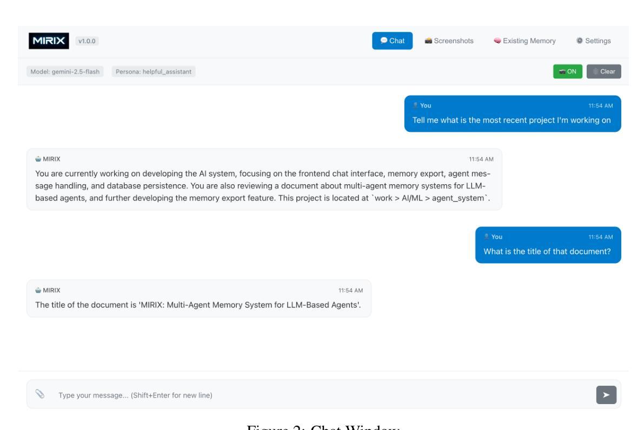This screenshot has width=644, height=430.
Task: Click the MIRIX logo
Action: coord(49,41)
